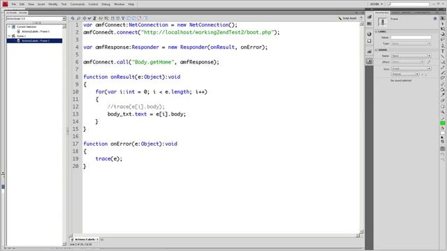Collapse the Label section in Properties
This screenshot has width=447, height=251.
click(376, 31)
